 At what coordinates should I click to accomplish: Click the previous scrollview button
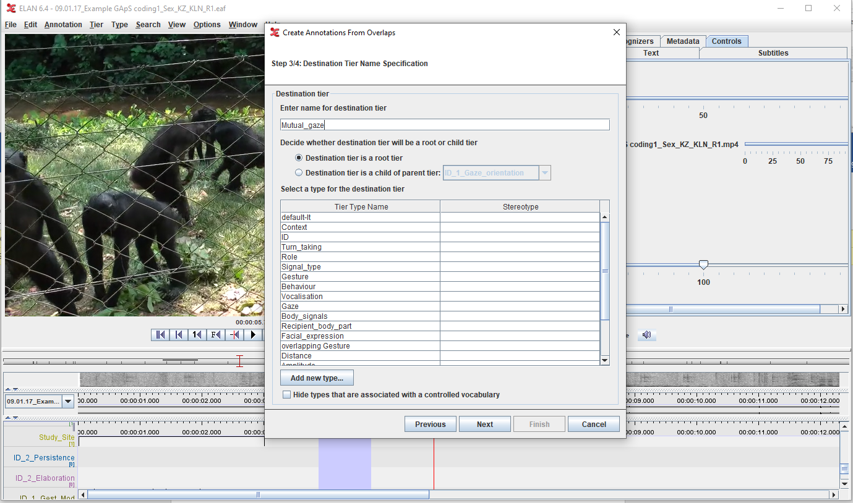(179, 335)
